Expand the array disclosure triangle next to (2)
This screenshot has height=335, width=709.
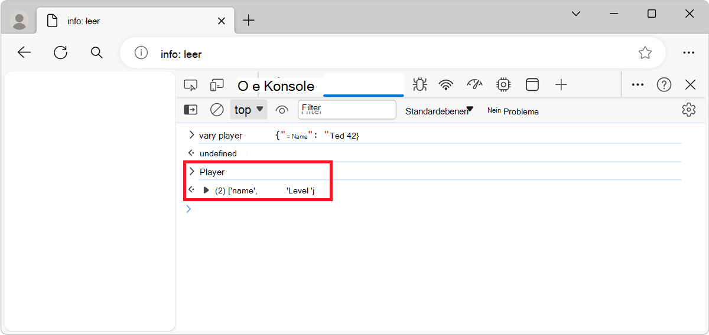[x=206, y=190]
